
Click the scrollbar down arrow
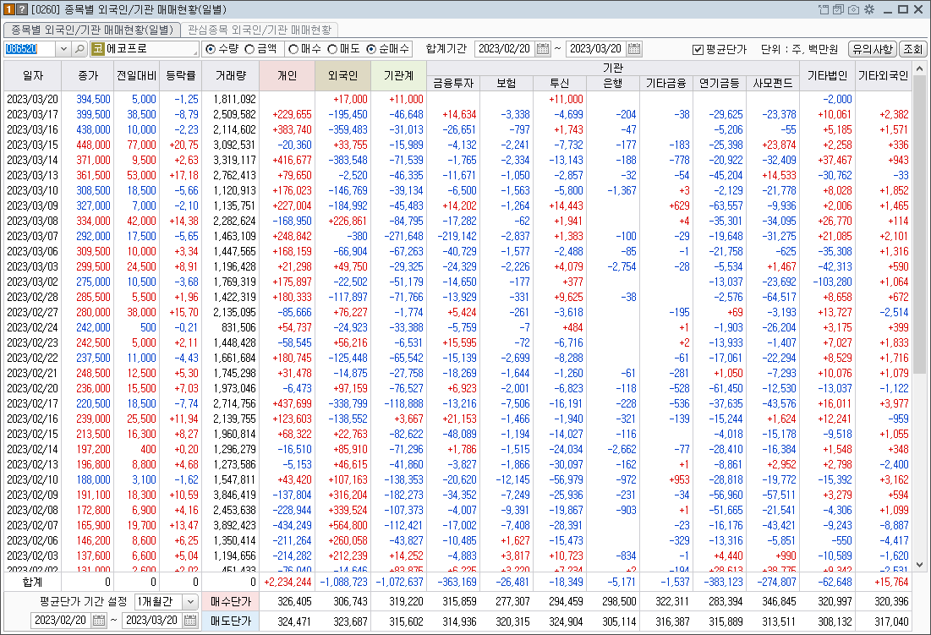920,565
